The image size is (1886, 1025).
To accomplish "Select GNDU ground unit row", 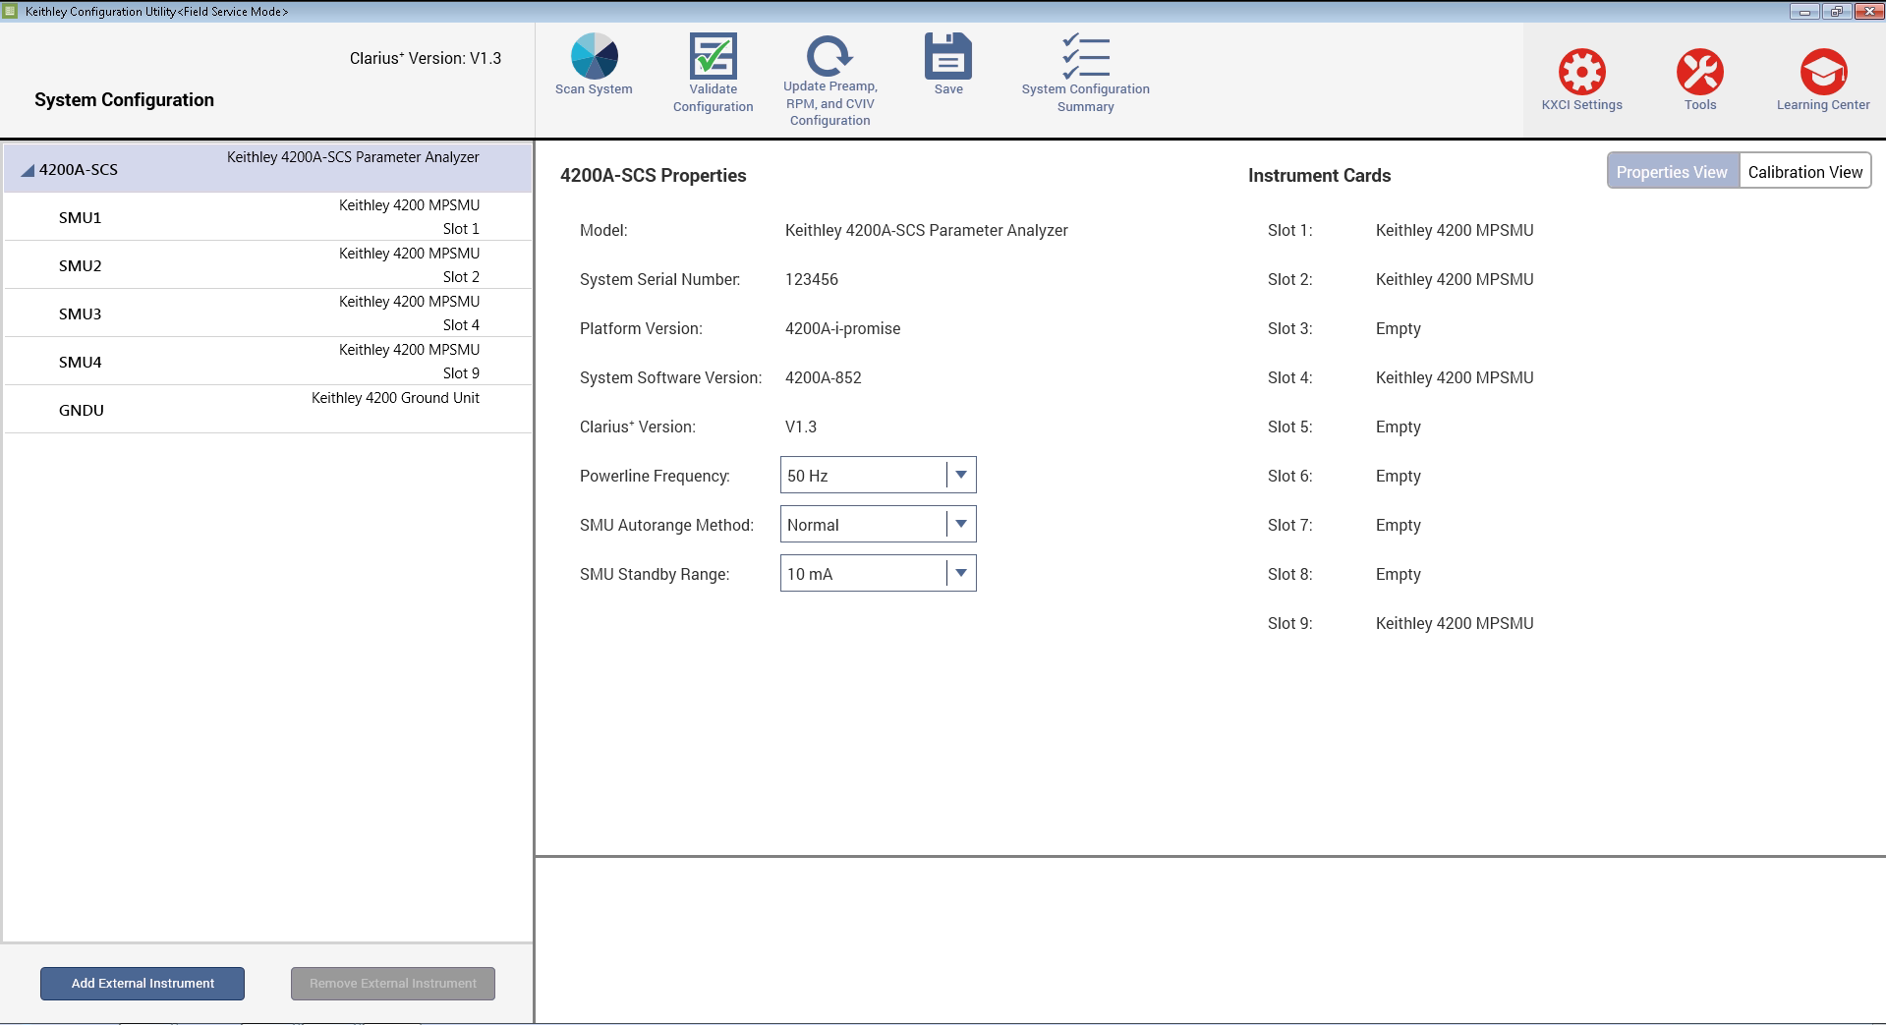I will tap(268, 410).
